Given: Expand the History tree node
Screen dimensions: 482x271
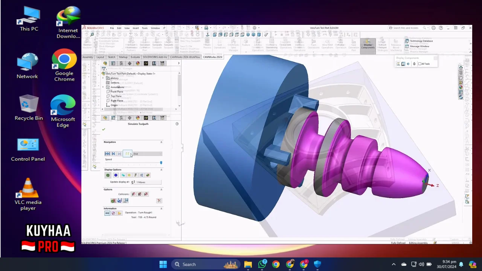Looking at the screenshot, I should pos(103,78).
